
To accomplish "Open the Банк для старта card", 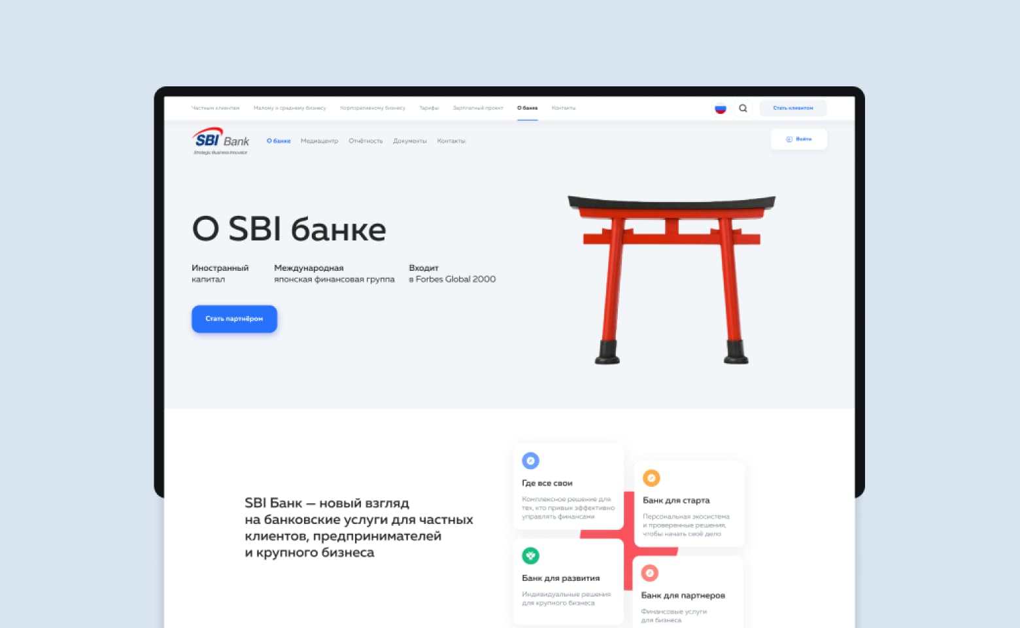I will click(x=689, y=503).
